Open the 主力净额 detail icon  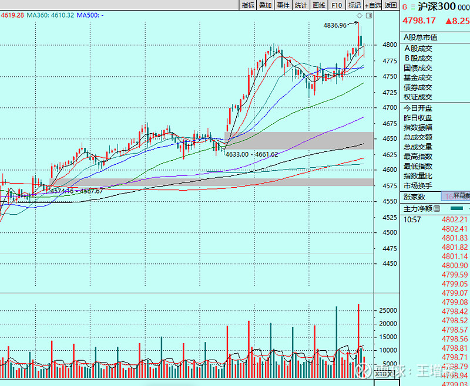click(x=436, y=208)
